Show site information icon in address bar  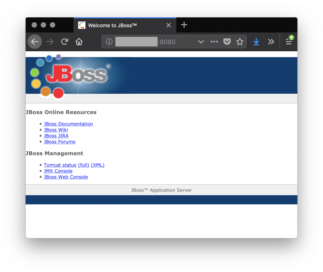point(109,42)
